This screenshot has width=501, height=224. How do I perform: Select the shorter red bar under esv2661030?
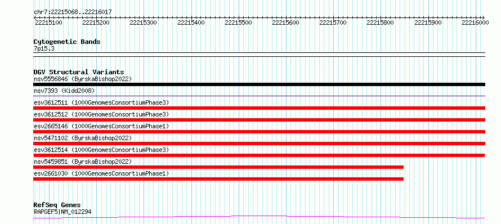(218, 179)
